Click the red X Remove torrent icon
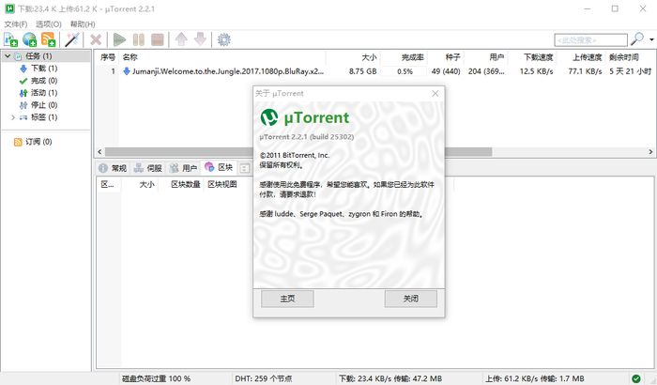 96,39
